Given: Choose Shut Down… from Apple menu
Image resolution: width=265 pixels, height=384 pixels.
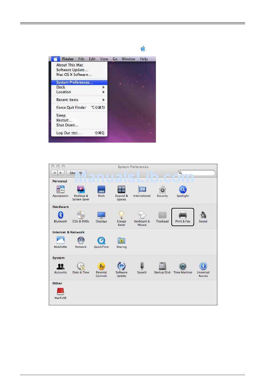Looking at the screenshot, I should click(x=79, y=125).
